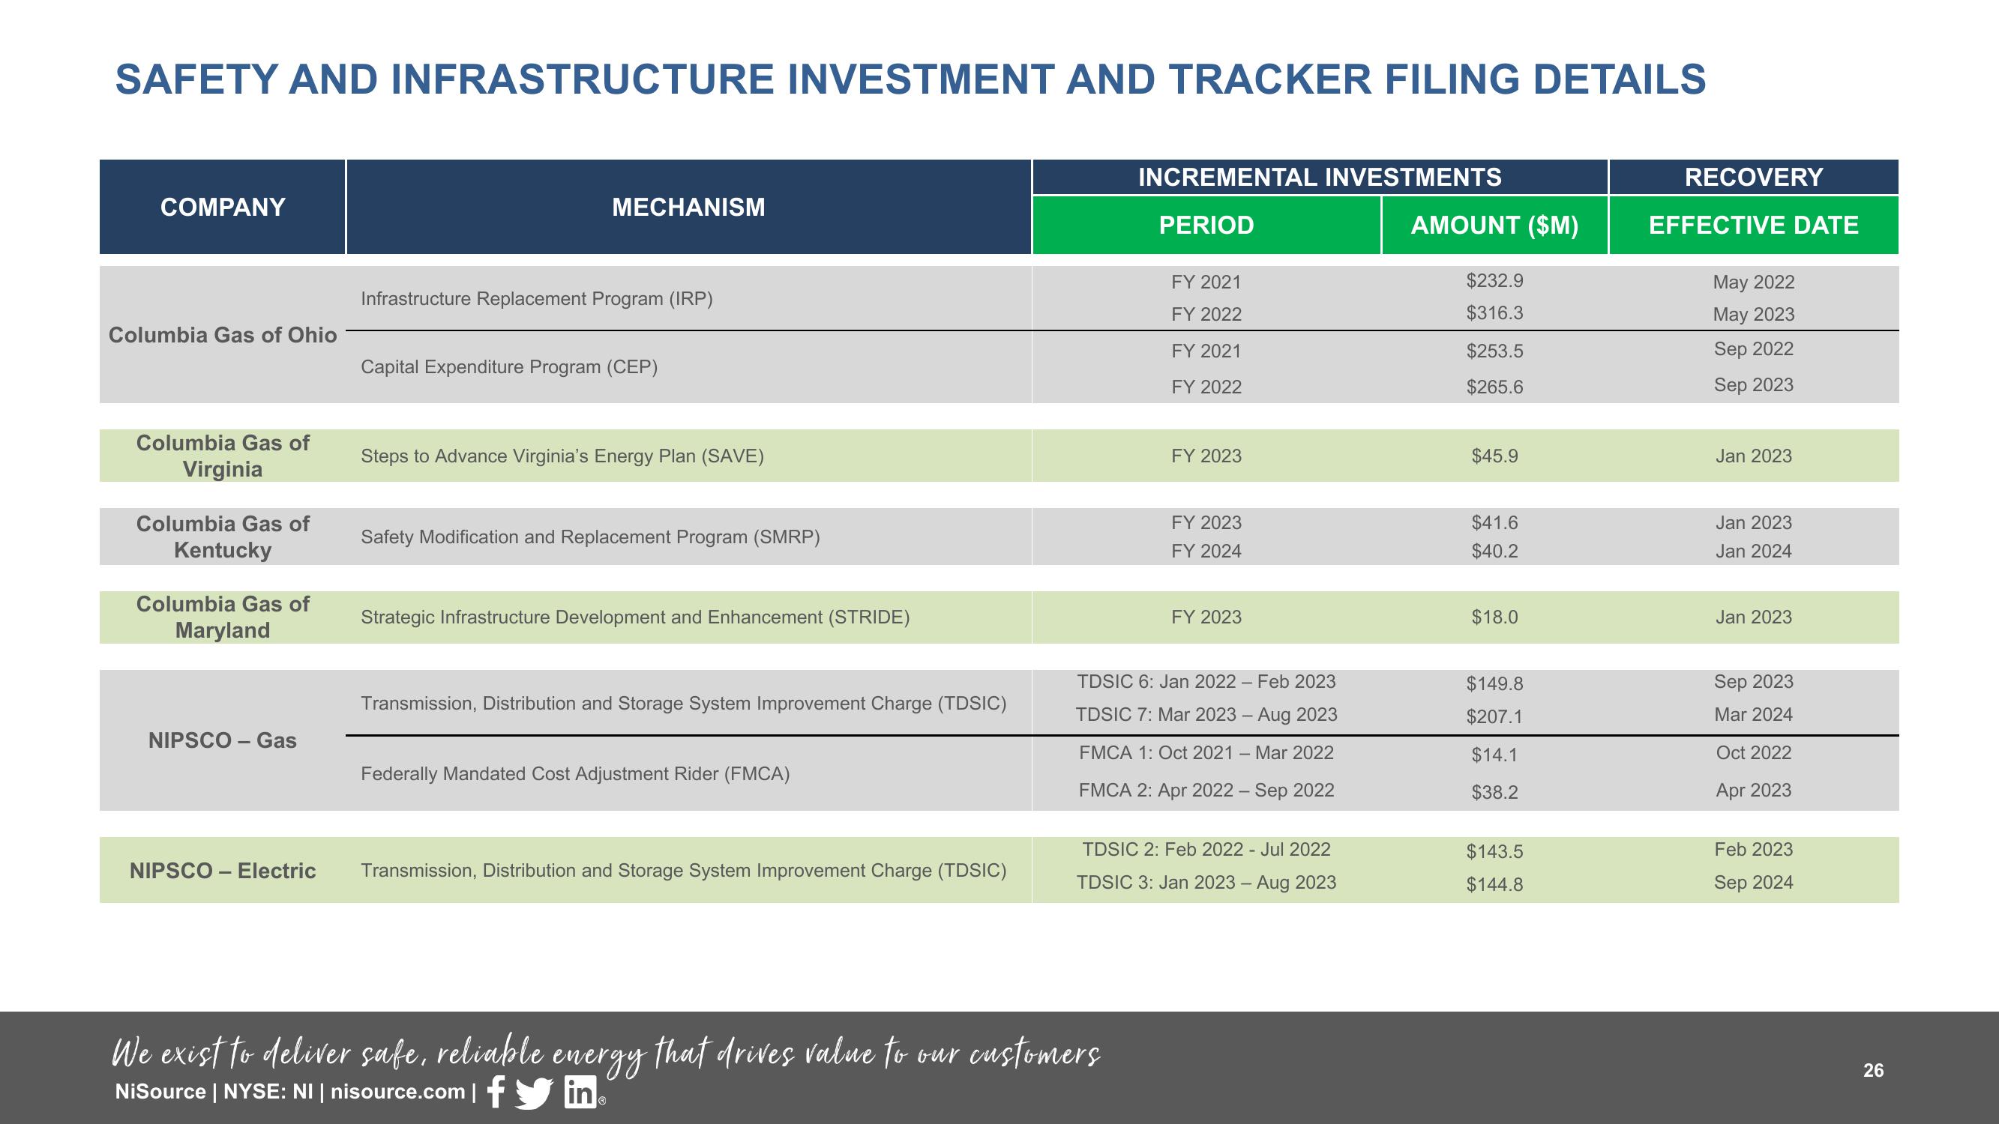Select the SMRP mechanism text
The image size is (1999, 1124).
click(x=591, y=537)
